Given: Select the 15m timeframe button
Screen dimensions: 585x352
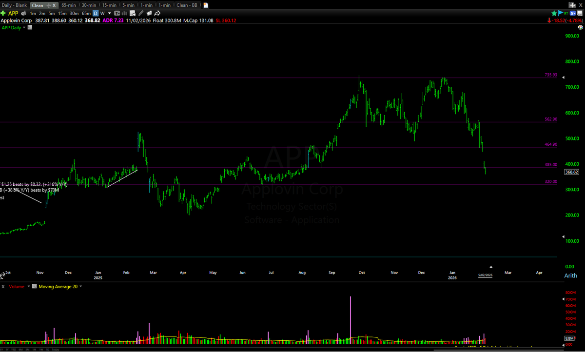Looking at the screenshot, I should [x=62, y=13].
